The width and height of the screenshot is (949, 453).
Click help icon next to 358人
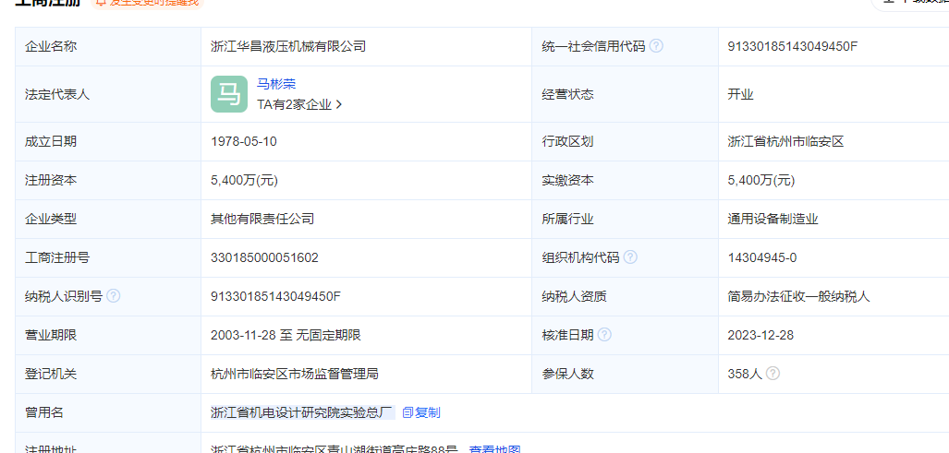click(773, 374)
